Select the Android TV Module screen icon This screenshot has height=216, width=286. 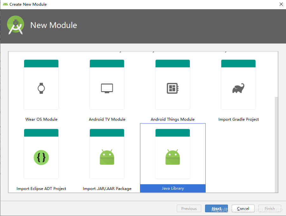point(107,88)
